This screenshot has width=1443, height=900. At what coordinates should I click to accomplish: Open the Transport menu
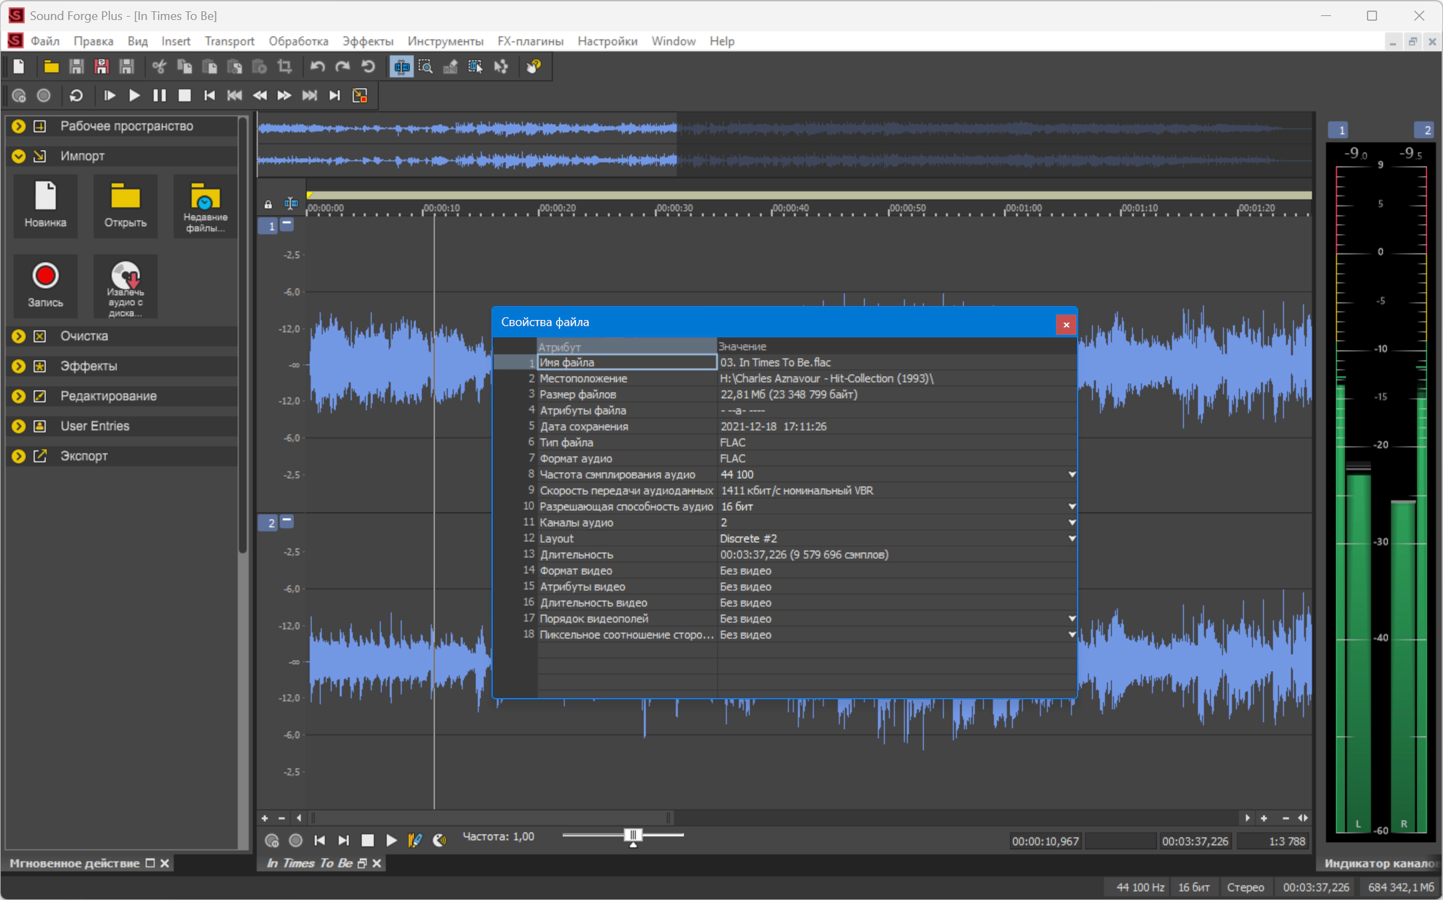tap(229, 41)
